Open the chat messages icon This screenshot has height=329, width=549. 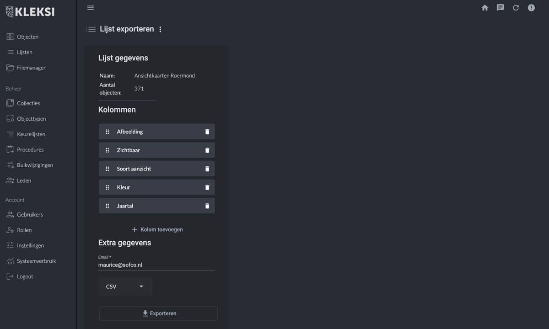point(501,8)
